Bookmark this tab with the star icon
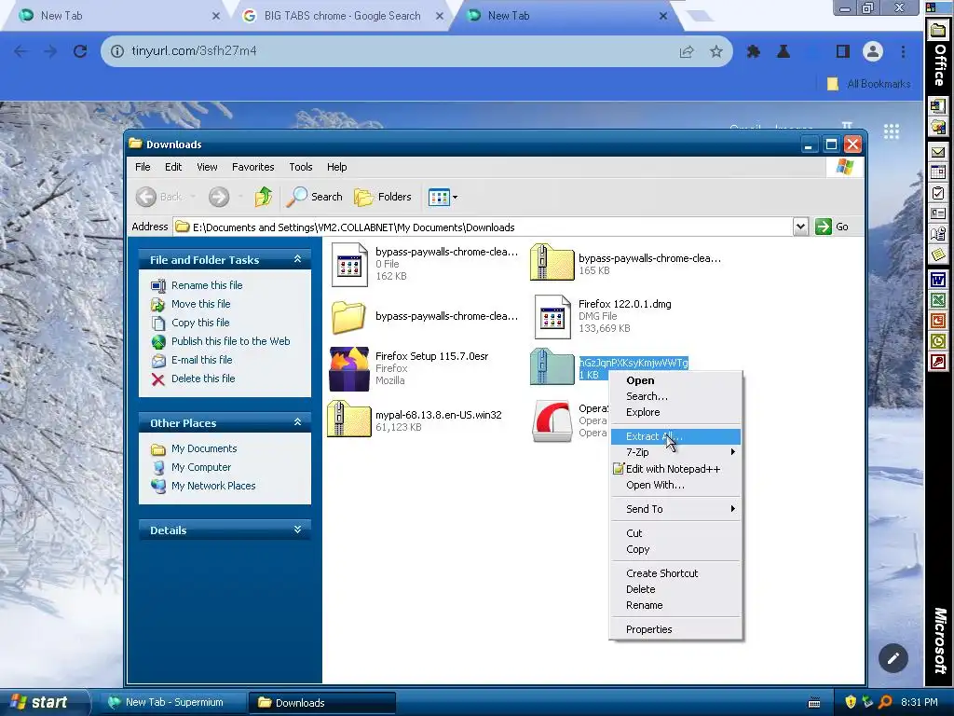The image size is (954, 716). (716, 52)
